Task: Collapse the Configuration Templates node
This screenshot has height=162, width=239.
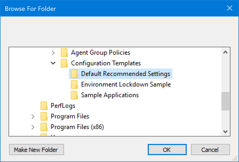Action: click(x=53, y=63)
